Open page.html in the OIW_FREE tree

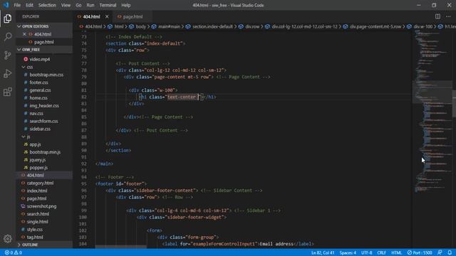click(x=44, y=198)
